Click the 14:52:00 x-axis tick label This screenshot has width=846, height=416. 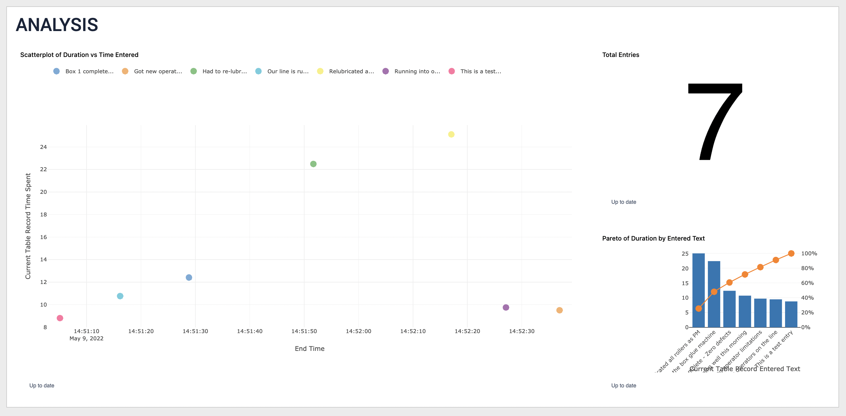coord(358,331)
